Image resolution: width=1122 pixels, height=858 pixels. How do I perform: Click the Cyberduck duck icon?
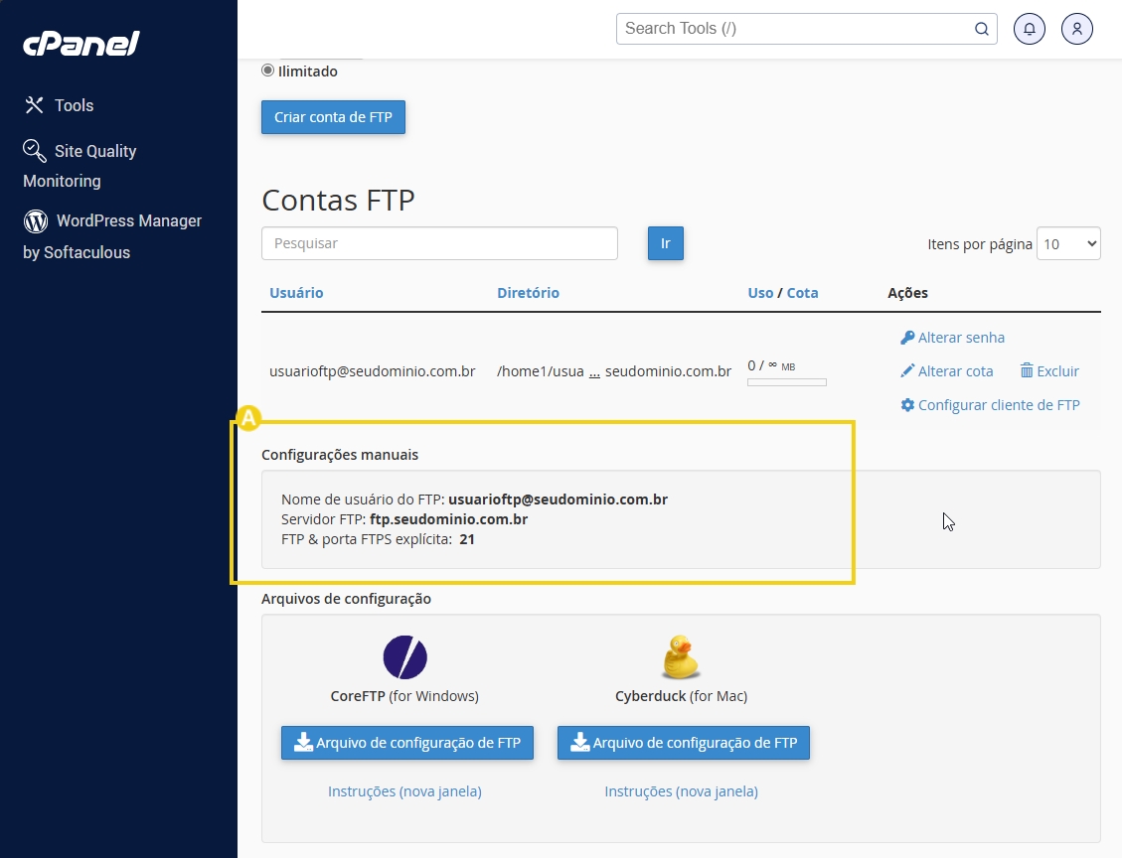click(x=681, y=657)
